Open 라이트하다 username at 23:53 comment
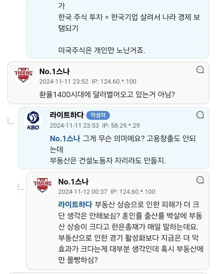The width and height of the screenshot is (216, 274). [67, 115]
